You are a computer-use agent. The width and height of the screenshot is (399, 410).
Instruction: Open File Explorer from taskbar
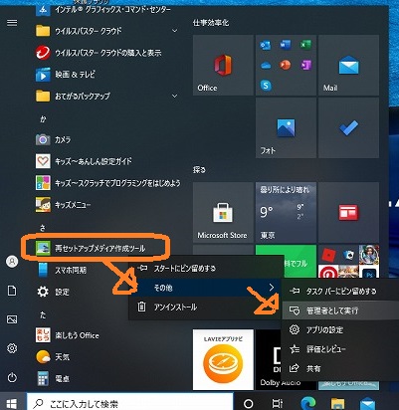337,403
